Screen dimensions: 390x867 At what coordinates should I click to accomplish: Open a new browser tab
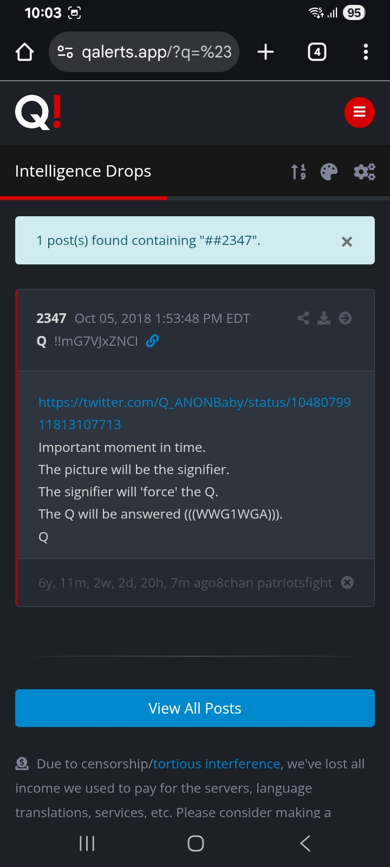265,52
